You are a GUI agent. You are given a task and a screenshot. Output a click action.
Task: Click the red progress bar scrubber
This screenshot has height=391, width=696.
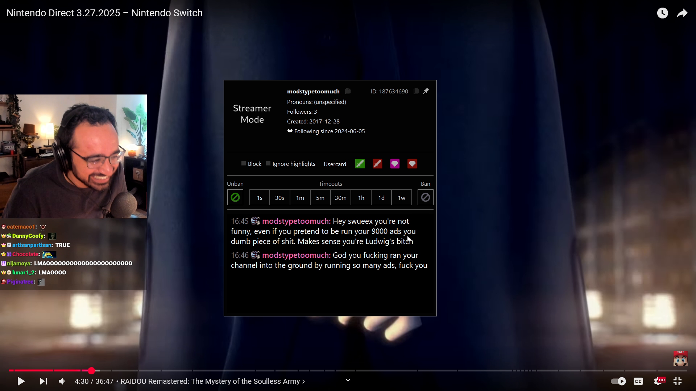click(x=91, y=370)
